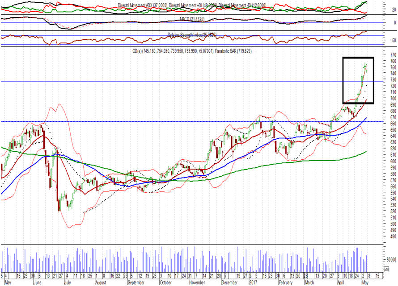The image size is (398, 286).
Task: Click the 700 price axis label
Action: pos(393,99)
